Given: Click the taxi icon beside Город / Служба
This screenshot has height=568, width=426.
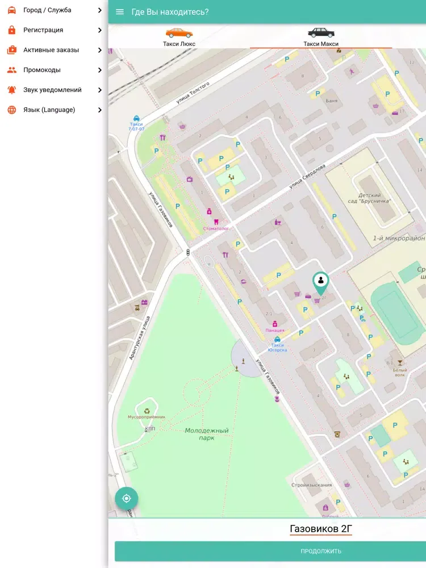Looking at the screenshot, I should point(12,10).
